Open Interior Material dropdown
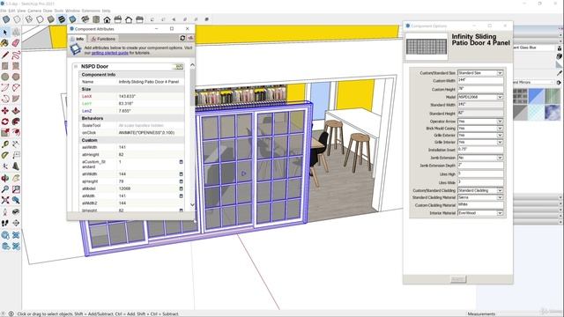 click(500, 213)
